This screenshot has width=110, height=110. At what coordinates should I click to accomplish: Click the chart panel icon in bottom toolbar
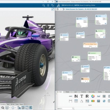pos(27,108)
